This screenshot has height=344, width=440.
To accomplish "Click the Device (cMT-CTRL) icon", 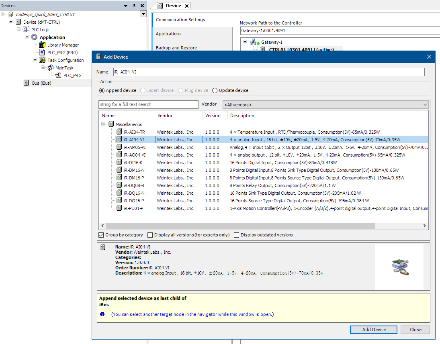I will [18, 22].
